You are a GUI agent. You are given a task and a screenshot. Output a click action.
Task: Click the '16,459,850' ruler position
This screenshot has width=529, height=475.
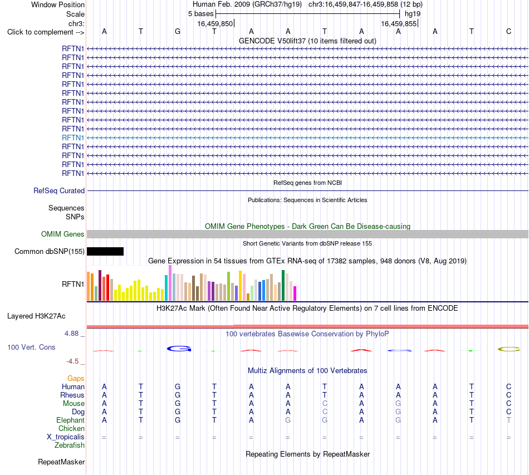[x=215, y=23]
